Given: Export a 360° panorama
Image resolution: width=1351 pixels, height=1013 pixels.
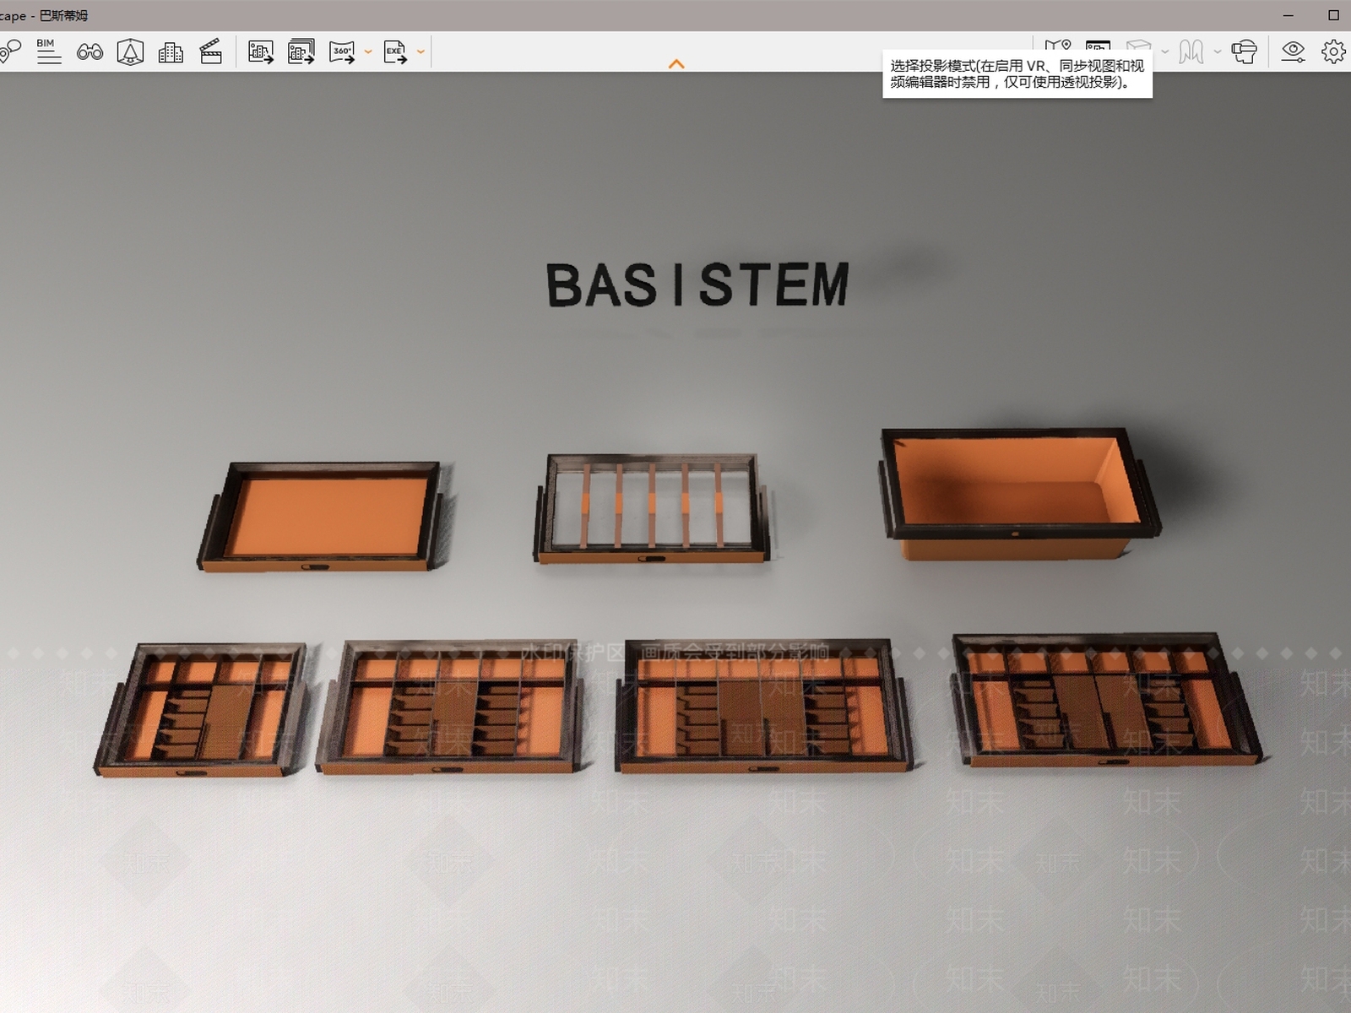Looking at the screenshot, I should tap(342, 52).
